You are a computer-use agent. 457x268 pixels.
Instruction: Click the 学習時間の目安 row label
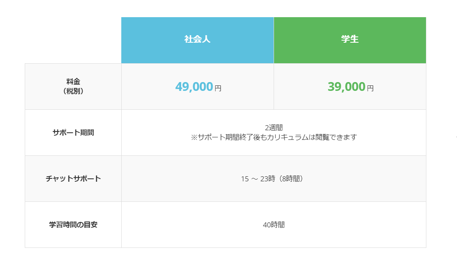(x=73, y=224)
